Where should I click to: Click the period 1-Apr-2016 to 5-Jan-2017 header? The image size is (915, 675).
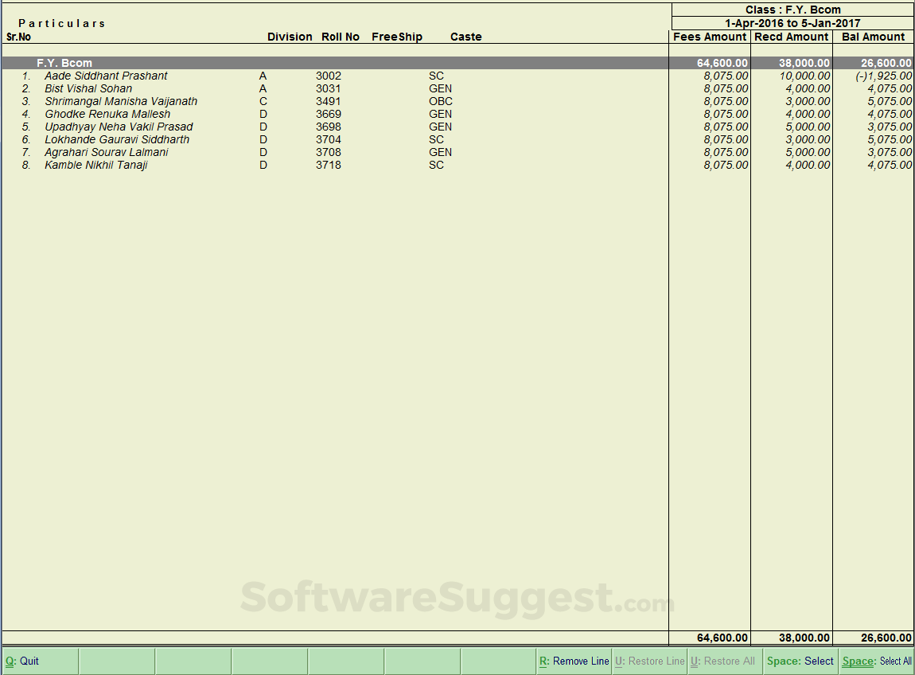coord(792,22)
